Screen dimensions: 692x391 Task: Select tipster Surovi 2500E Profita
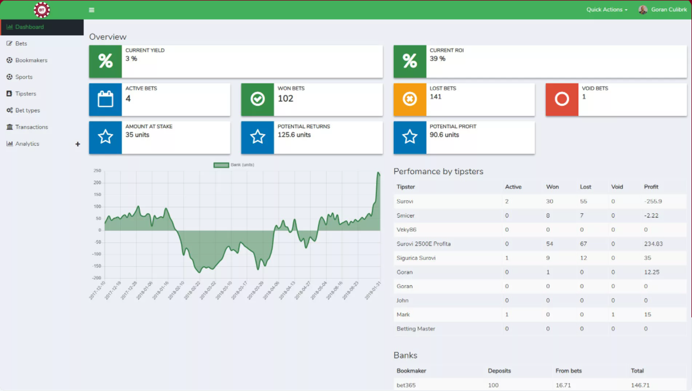(540, 244)
